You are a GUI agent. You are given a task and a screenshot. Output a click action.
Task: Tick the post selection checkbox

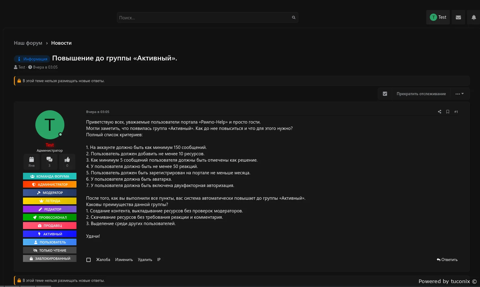pos(89,260)
